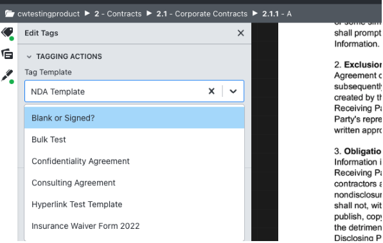The image size is (383, 243).
Task: Clear the selected NDA Template value
Action: point(211,91)
